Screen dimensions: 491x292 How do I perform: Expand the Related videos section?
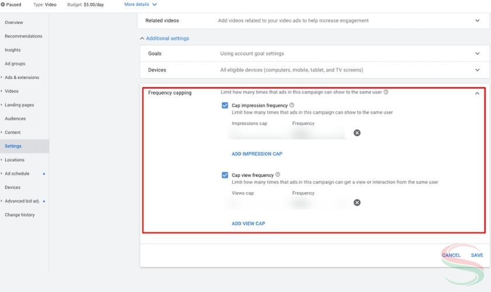click(477, 20)
